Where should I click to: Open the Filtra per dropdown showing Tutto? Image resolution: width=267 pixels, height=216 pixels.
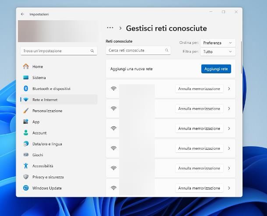tap(218, 51)
